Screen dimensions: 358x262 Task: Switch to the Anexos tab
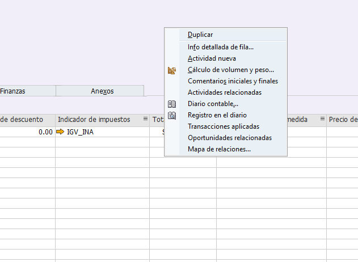coord(102,91)
